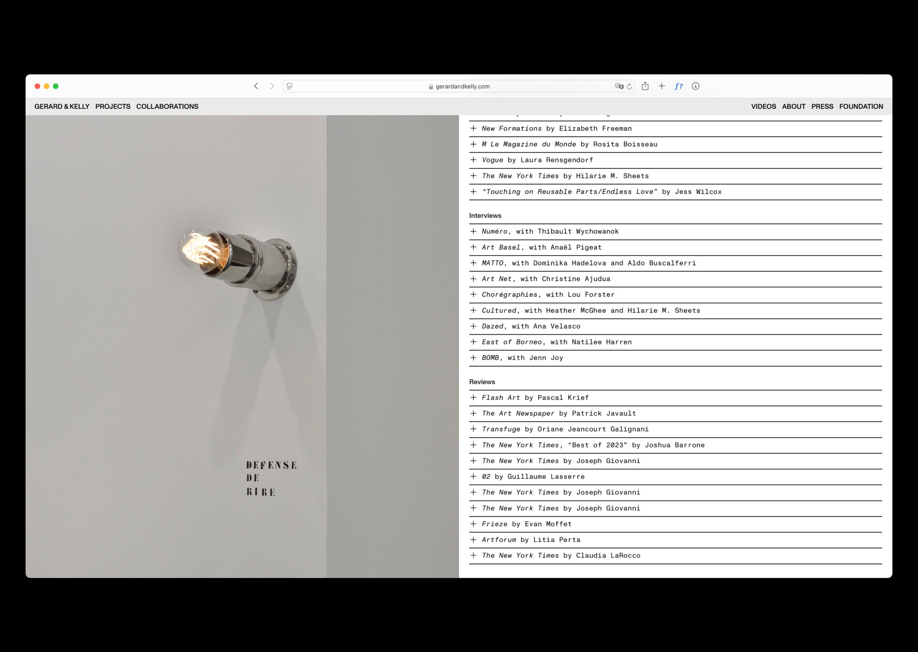Open the FOUNDATION link
The image size is (918, 652).
coord(861,106)
